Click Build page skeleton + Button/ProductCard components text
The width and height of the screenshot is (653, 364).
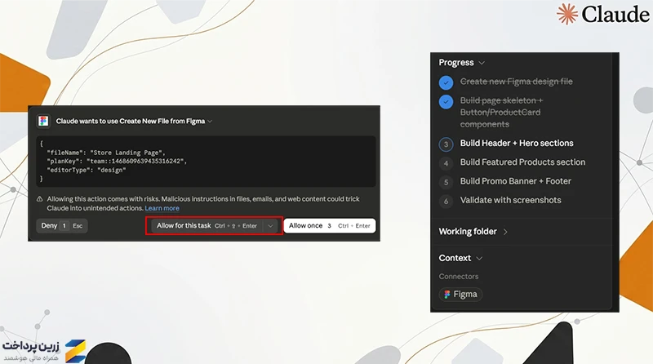(x=501, y=113)
